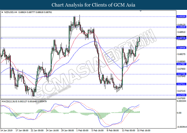187x133 pixels.
Task: Click the 14 Jan 2019 date label
Action: (x=6, y=131)
